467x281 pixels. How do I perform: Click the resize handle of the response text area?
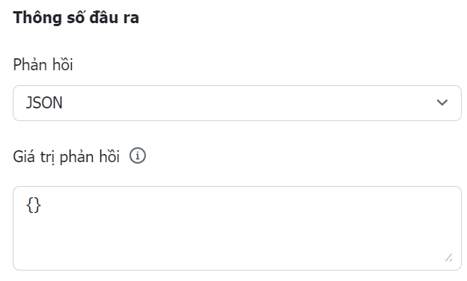point(449,258)
